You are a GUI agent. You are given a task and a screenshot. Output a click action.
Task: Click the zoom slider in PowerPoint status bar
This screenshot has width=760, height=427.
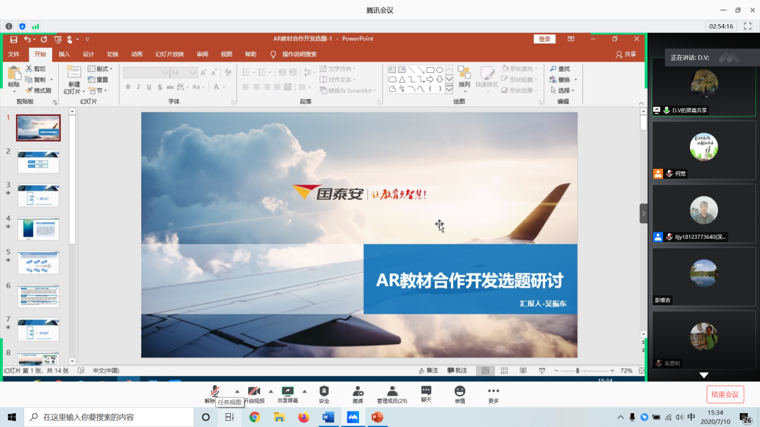pyautogui.click(x=577, y=371)
